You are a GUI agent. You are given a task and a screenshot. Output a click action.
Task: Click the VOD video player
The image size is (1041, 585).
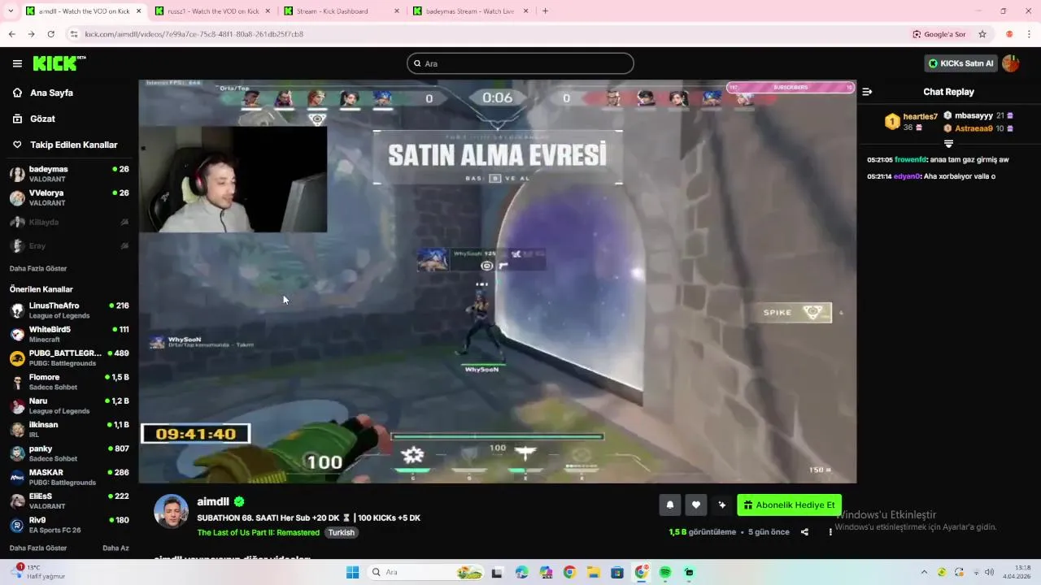point(497,281)
